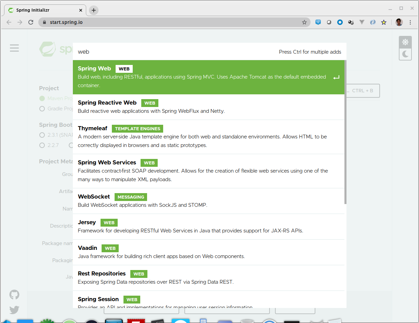Click 'Press Ctrl for multiple adds' hint
This screenshot has height=323, width=419.
(310, 52)
